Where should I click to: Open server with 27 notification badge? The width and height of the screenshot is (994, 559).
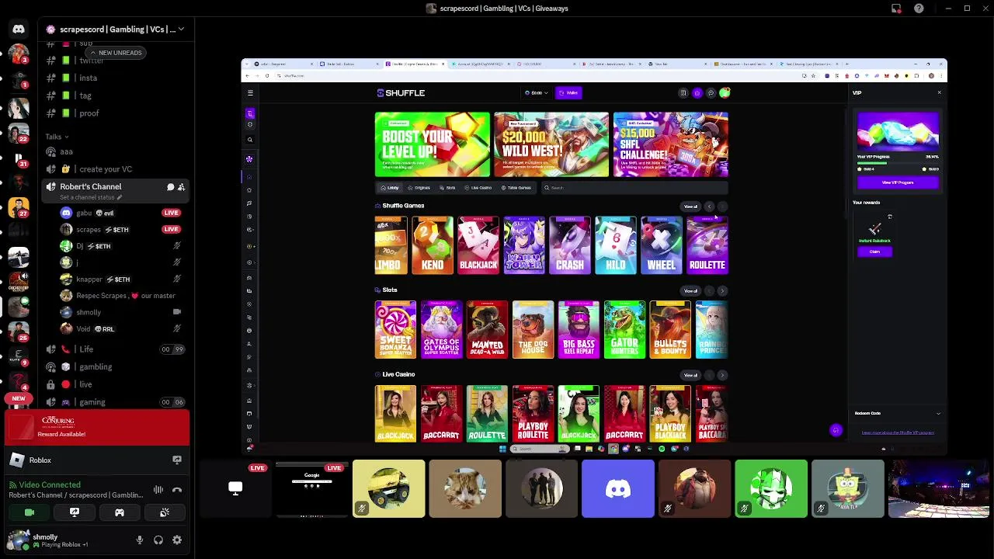[19, 208]
